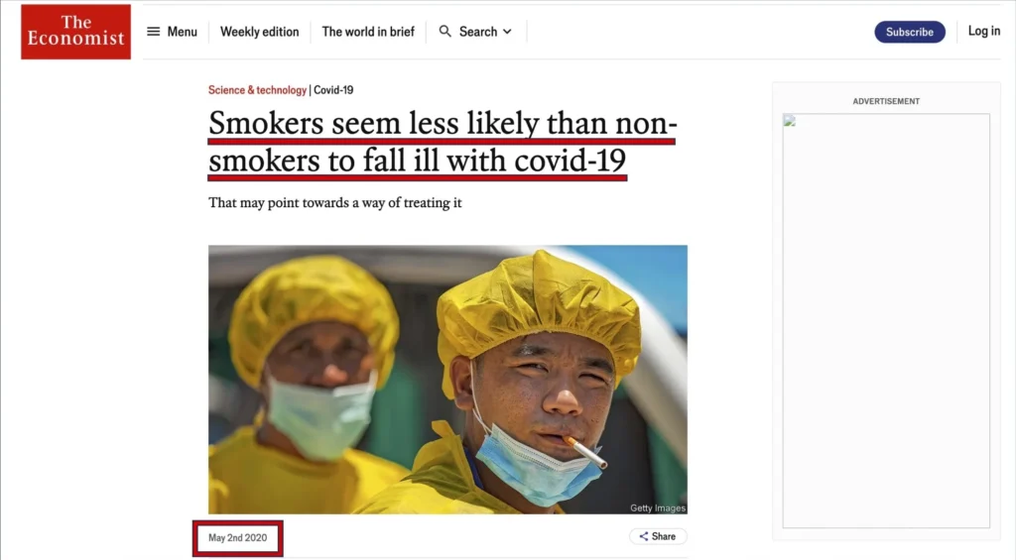
Task: Click the Menu label in the header
Action: (x=183, y=31)
